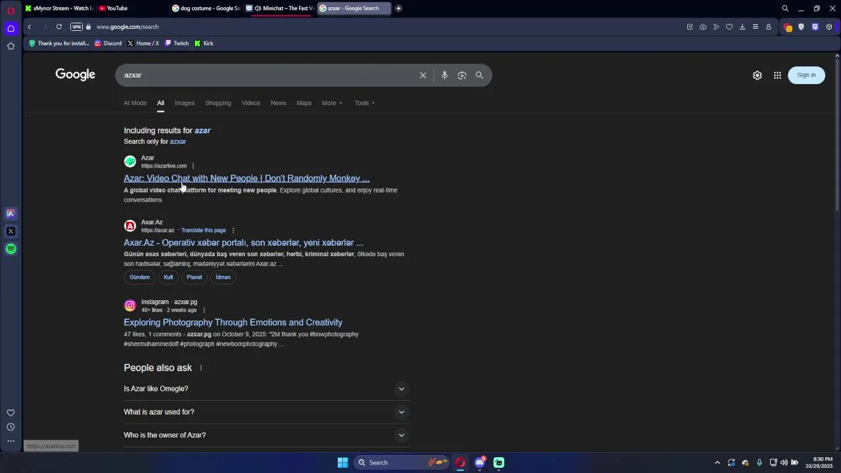Open the Azar Video Chat result link
Screen dimensions: 841x473
coord(246,178)
